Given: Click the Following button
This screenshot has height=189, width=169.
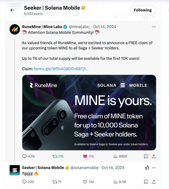Looking at the screenshot, I should pos(143,10).
